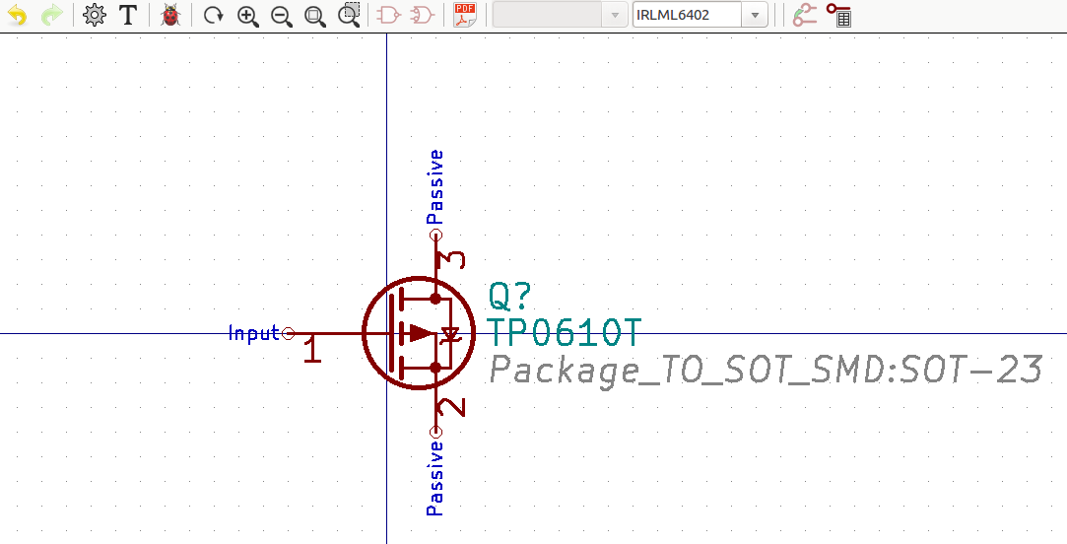Click the body diode graphic in symbol
The image size is (1067, 544).
[x=450, y=334]
